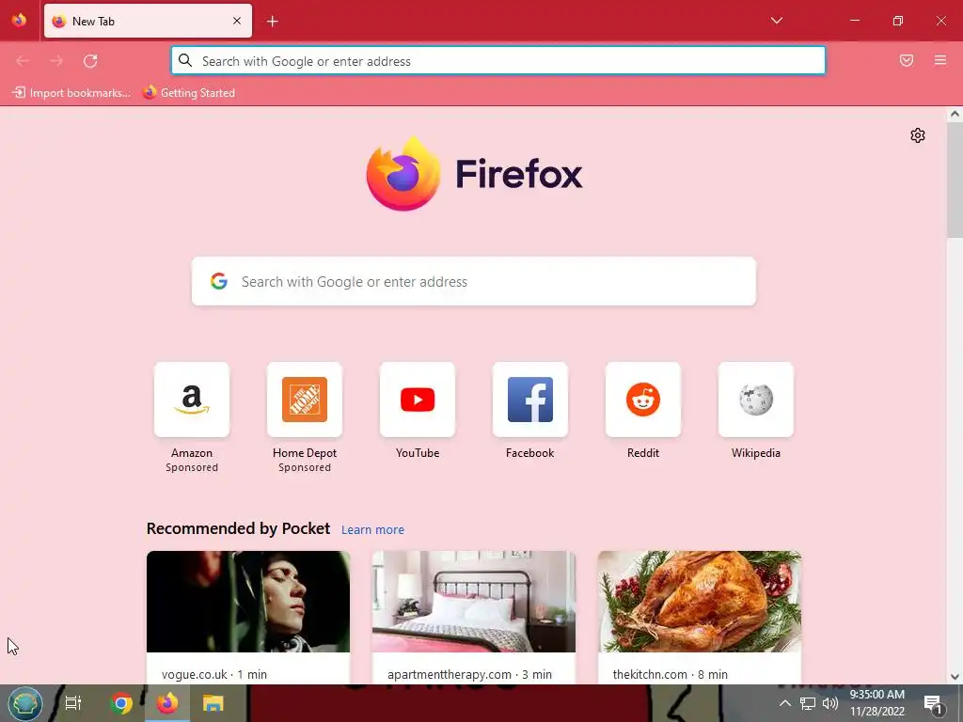
Task: Open the notification center icon
Action: tap(934, 703)
